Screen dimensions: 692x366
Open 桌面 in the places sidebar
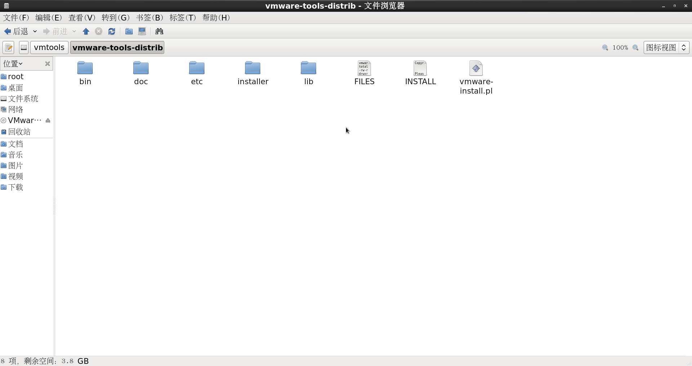[27, 88]
